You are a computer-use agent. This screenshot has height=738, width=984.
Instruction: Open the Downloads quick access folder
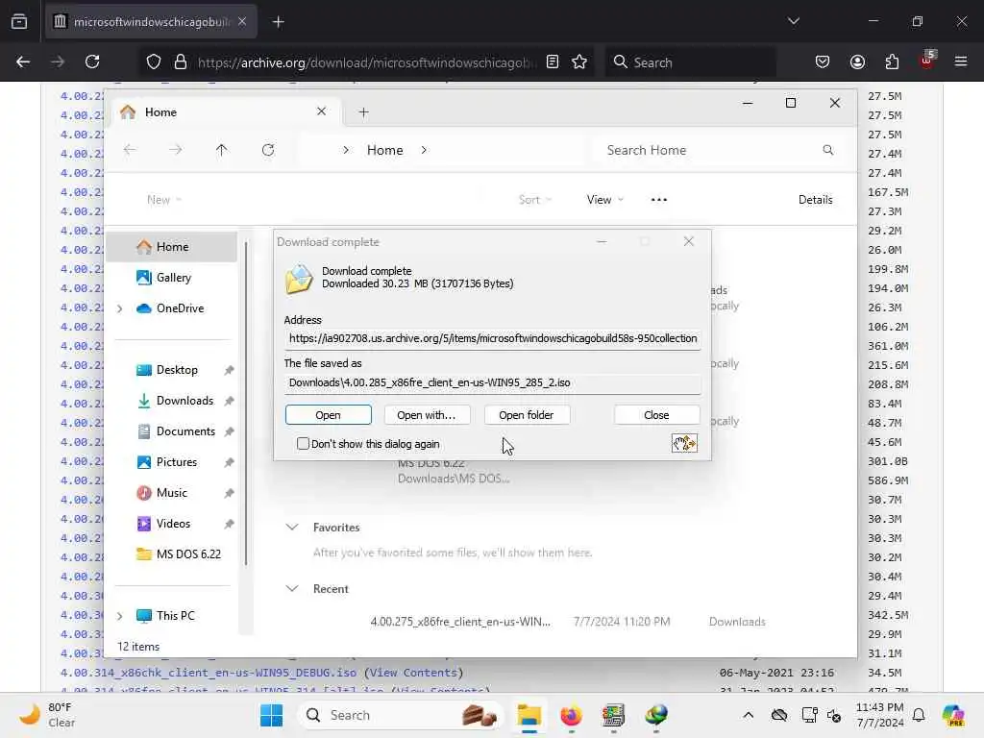(x=184, y=401)
